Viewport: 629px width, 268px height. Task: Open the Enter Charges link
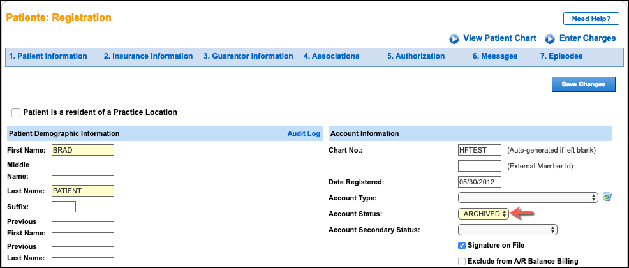pyautogui.click(x=588, y=38)
